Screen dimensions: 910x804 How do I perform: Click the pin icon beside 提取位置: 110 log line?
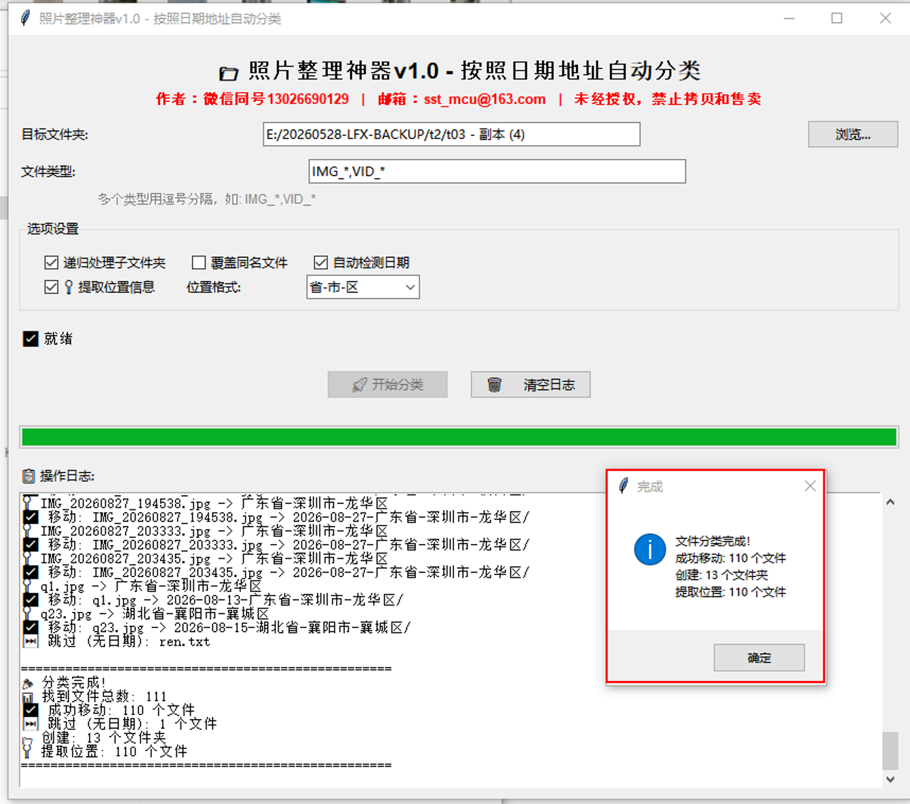tap(27, 751)
